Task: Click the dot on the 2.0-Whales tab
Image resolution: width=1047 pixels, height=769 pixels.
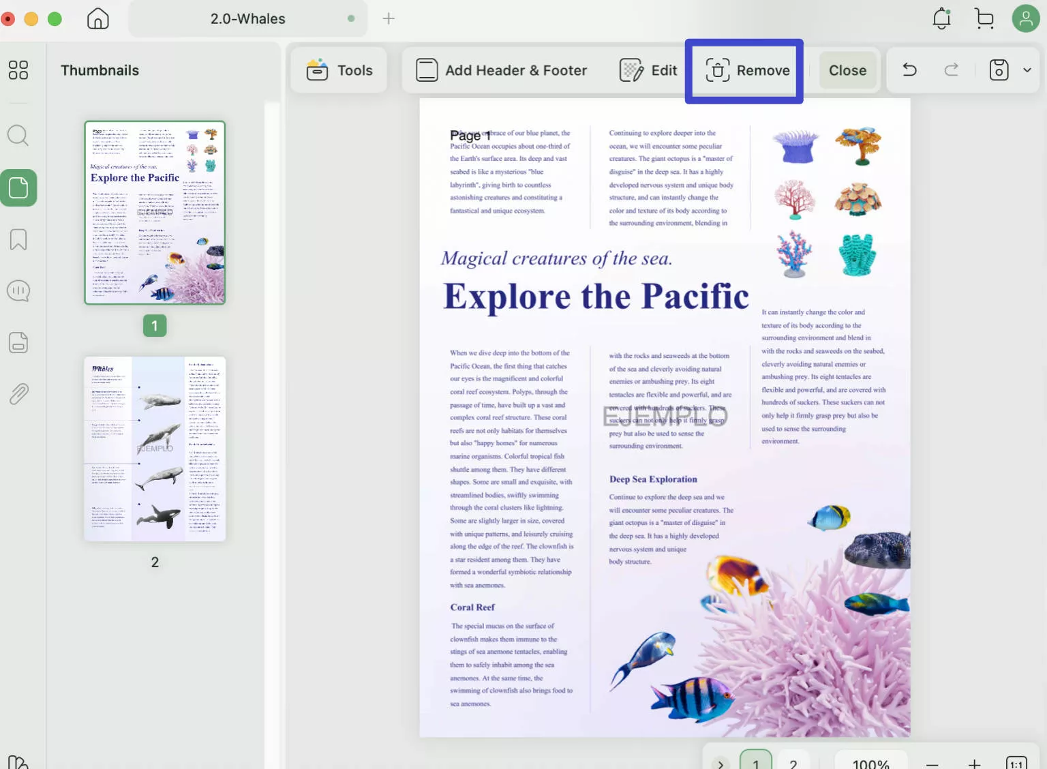Action: point(351,18)
